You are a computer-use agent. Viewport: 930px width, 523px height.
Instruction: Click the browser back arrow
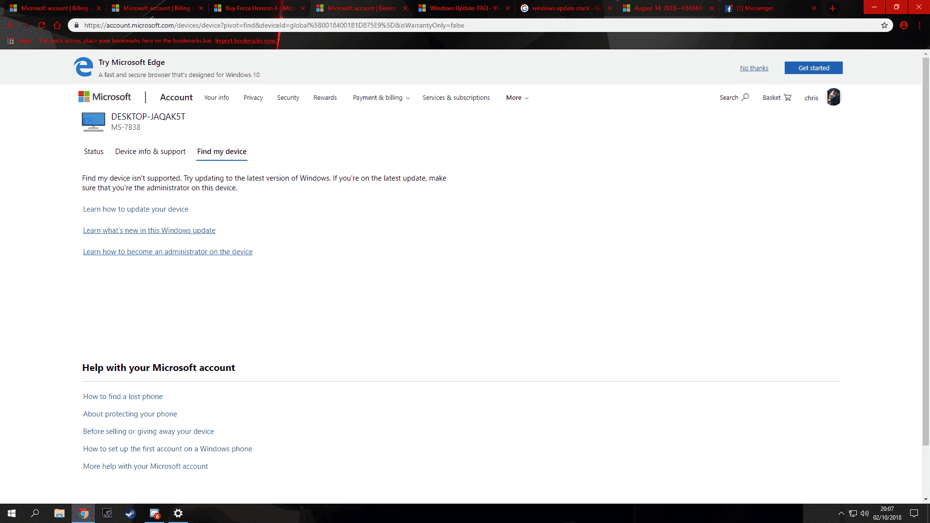(x=11, y=25)
